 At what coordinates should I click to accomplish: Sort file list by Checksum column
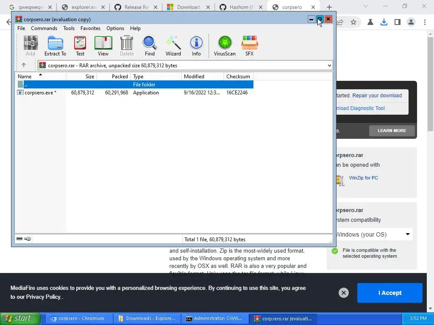pos(239,76)
